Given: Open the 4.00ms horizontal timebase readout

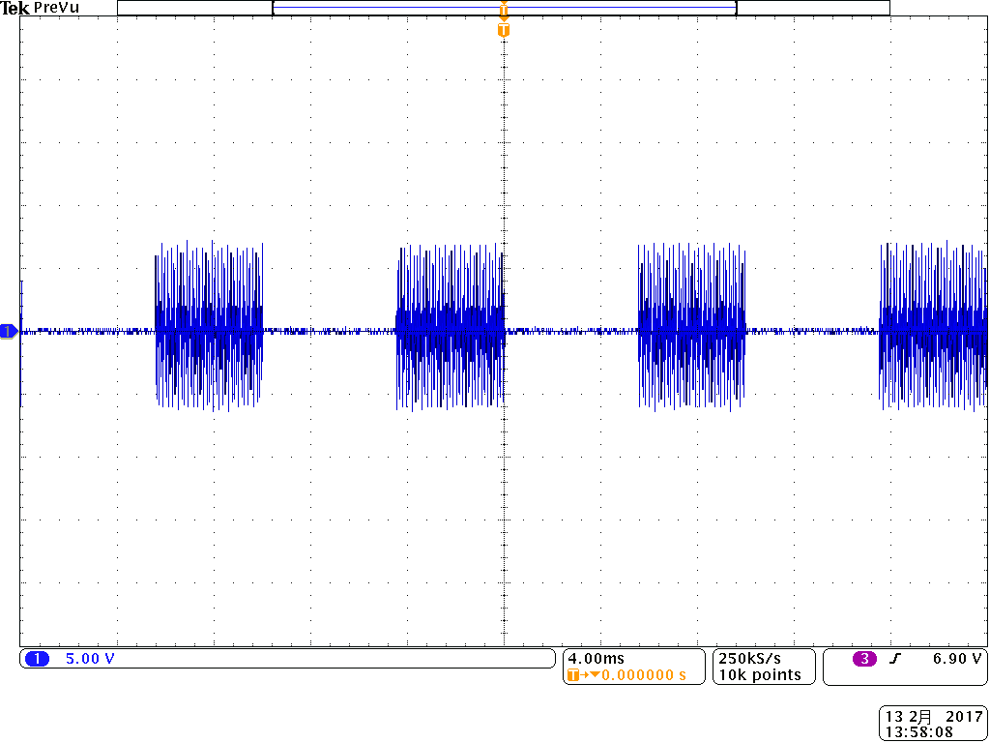Looking at the screenshot, I should coord(596,659).
